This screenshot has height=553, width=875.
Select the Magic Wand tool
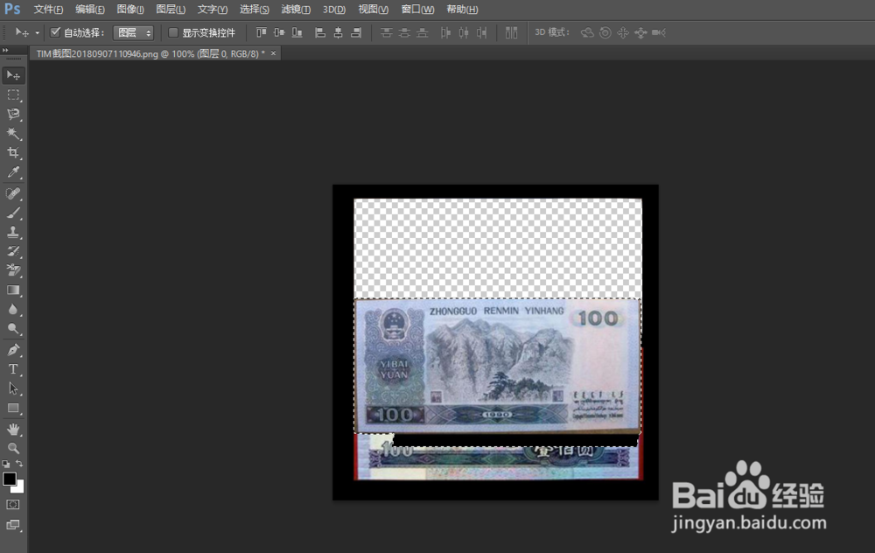13,133
